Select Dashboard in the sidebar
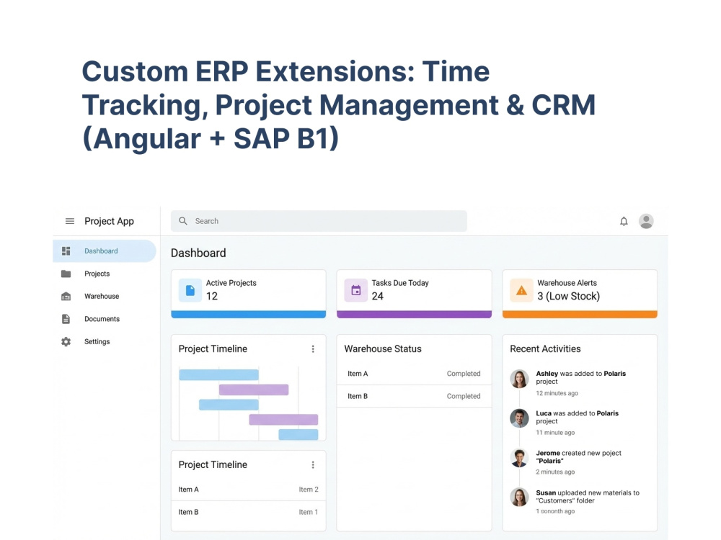721x540 pixels. (x=105, y=251)
